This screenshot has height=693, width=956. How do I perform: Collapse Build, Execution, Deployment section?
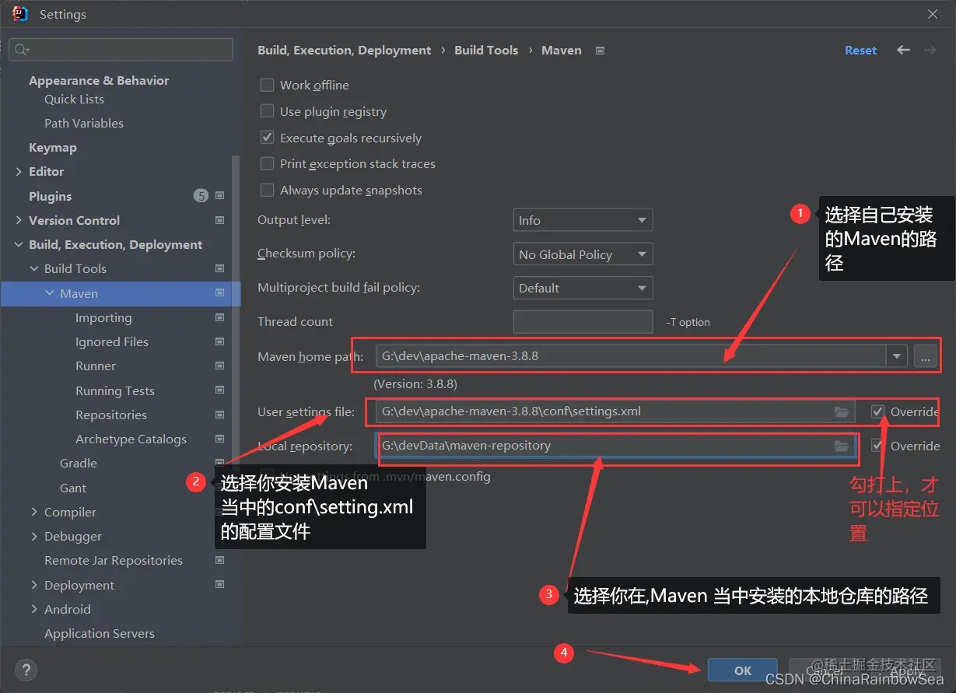(19, 244)
